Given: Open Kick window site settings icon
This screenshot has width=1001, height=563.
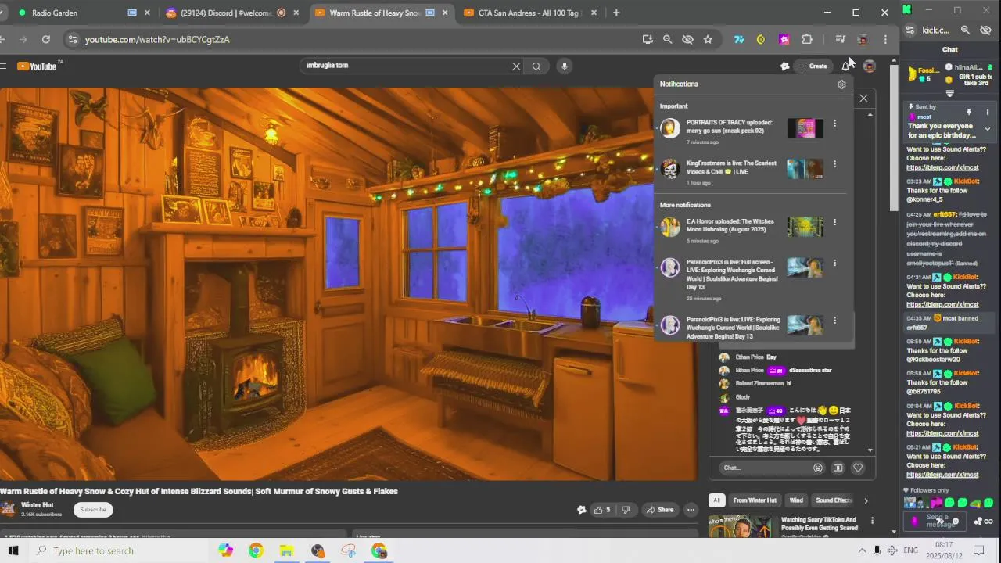Looking at the screenshot, I should click(910, 30).
